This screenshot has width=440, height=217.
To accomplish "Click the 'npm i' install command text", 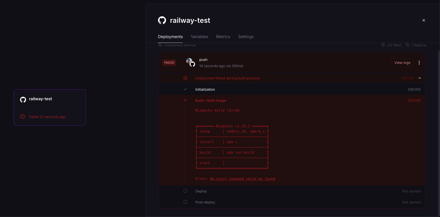I will click(x=232, y=142).
